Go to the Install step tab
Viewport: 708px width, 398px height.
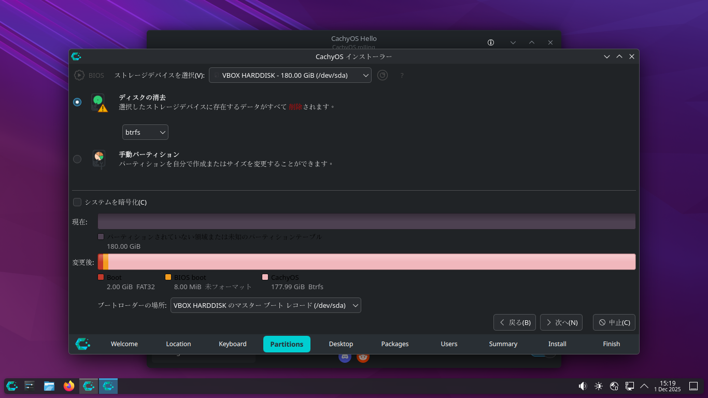coord(557,344)
